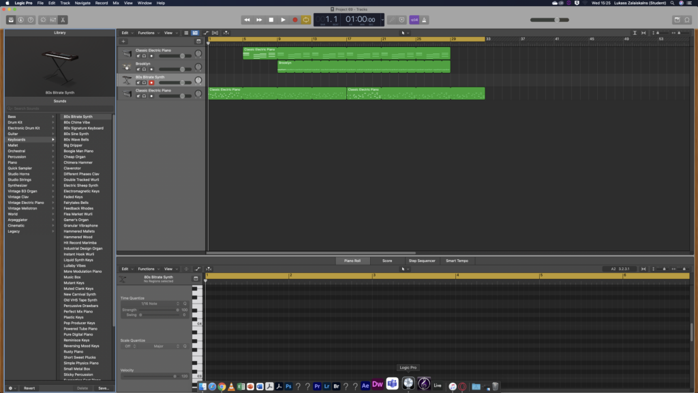Rewind the playhead
The height and width of the screenshot is (393, 698).
click(247, 20)
